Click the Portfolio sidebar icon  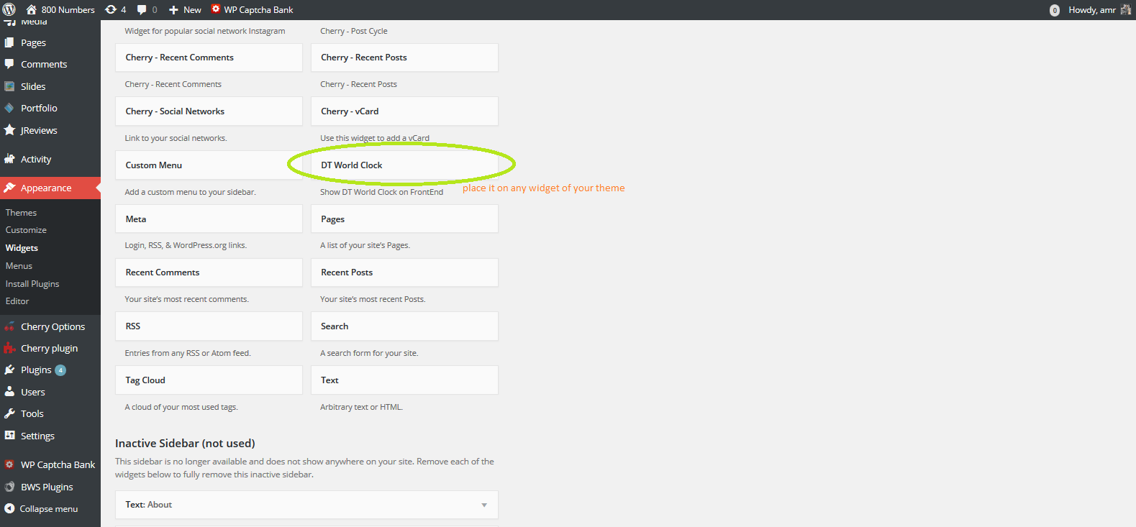(9, 108)
